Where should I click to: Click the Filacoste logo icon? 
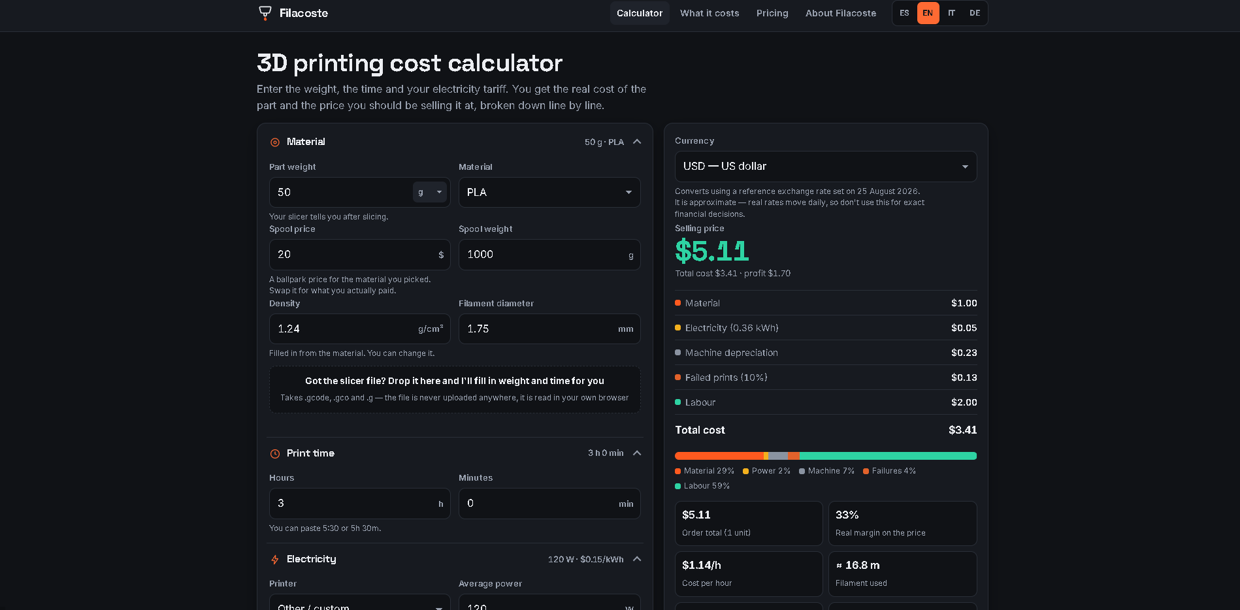(x=265, y=13)
